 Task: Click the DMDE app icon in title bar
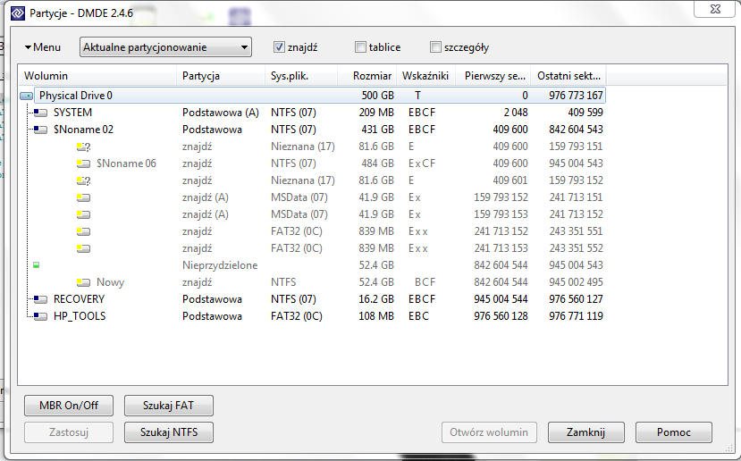18,13
